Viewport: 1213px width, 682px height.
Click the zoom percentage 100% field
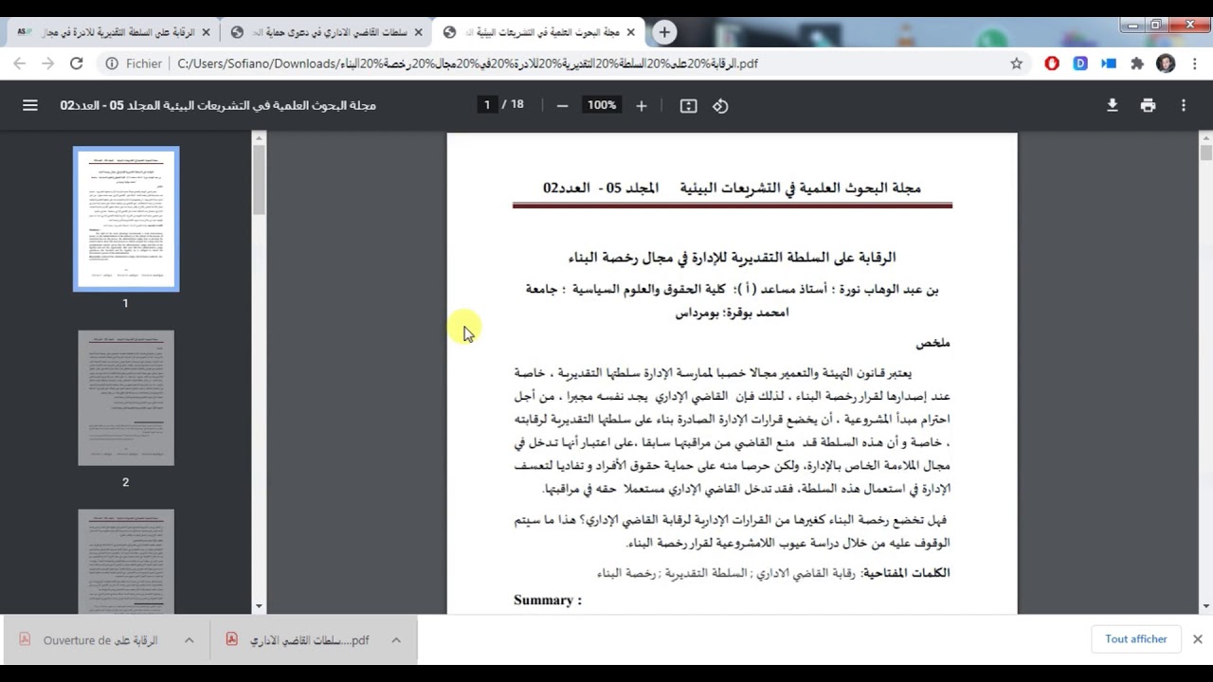point(602,105)
